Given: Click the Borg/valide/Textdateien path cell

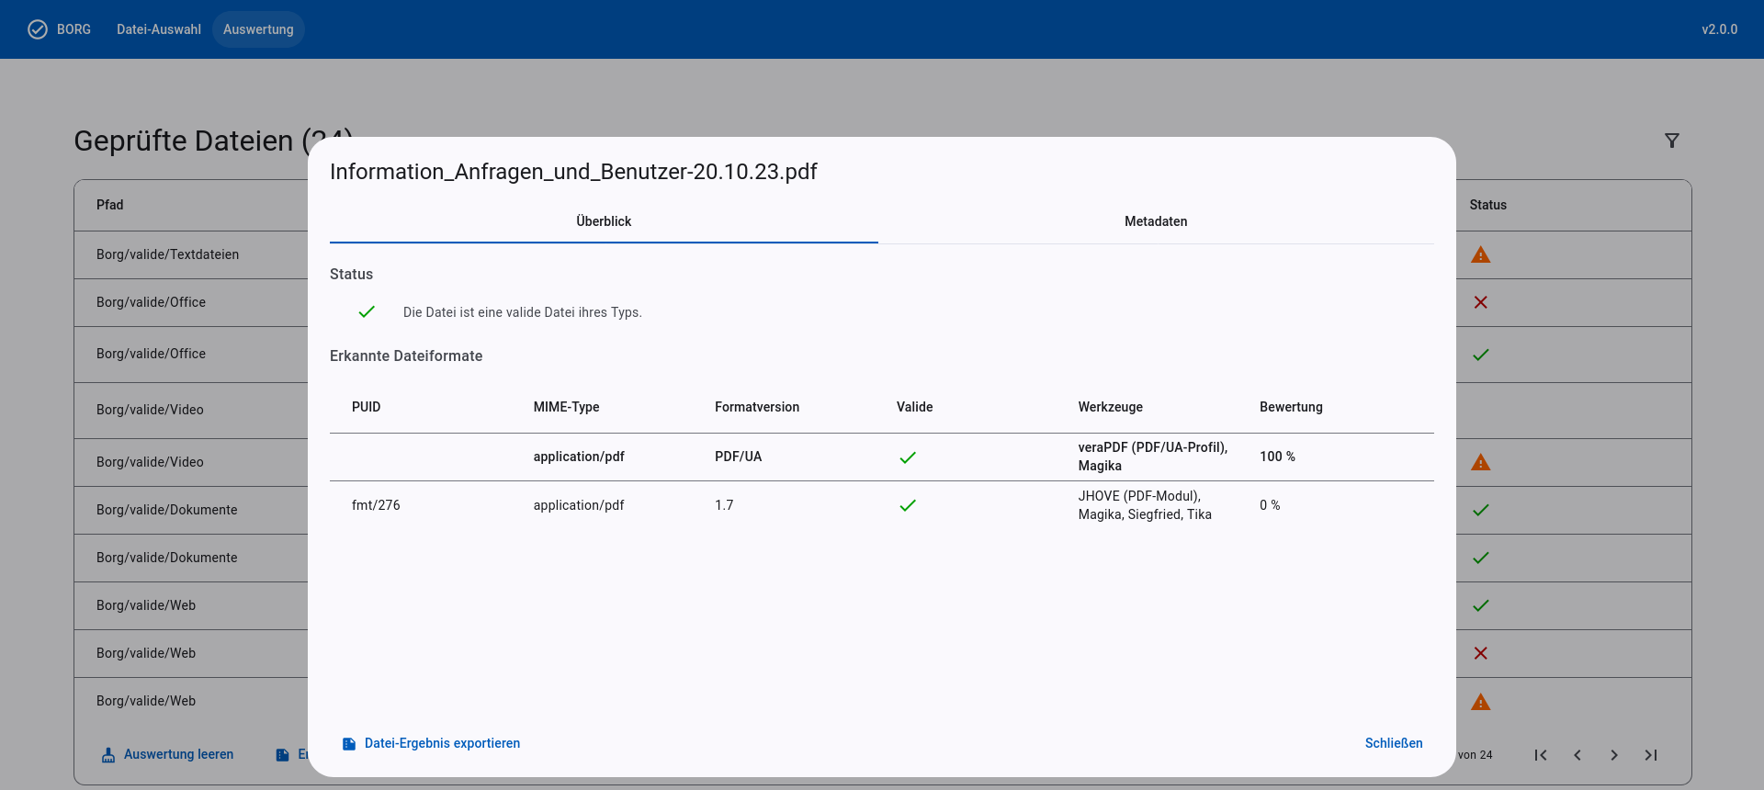Looking at the screenshot, I should click(x=167, y=254).
